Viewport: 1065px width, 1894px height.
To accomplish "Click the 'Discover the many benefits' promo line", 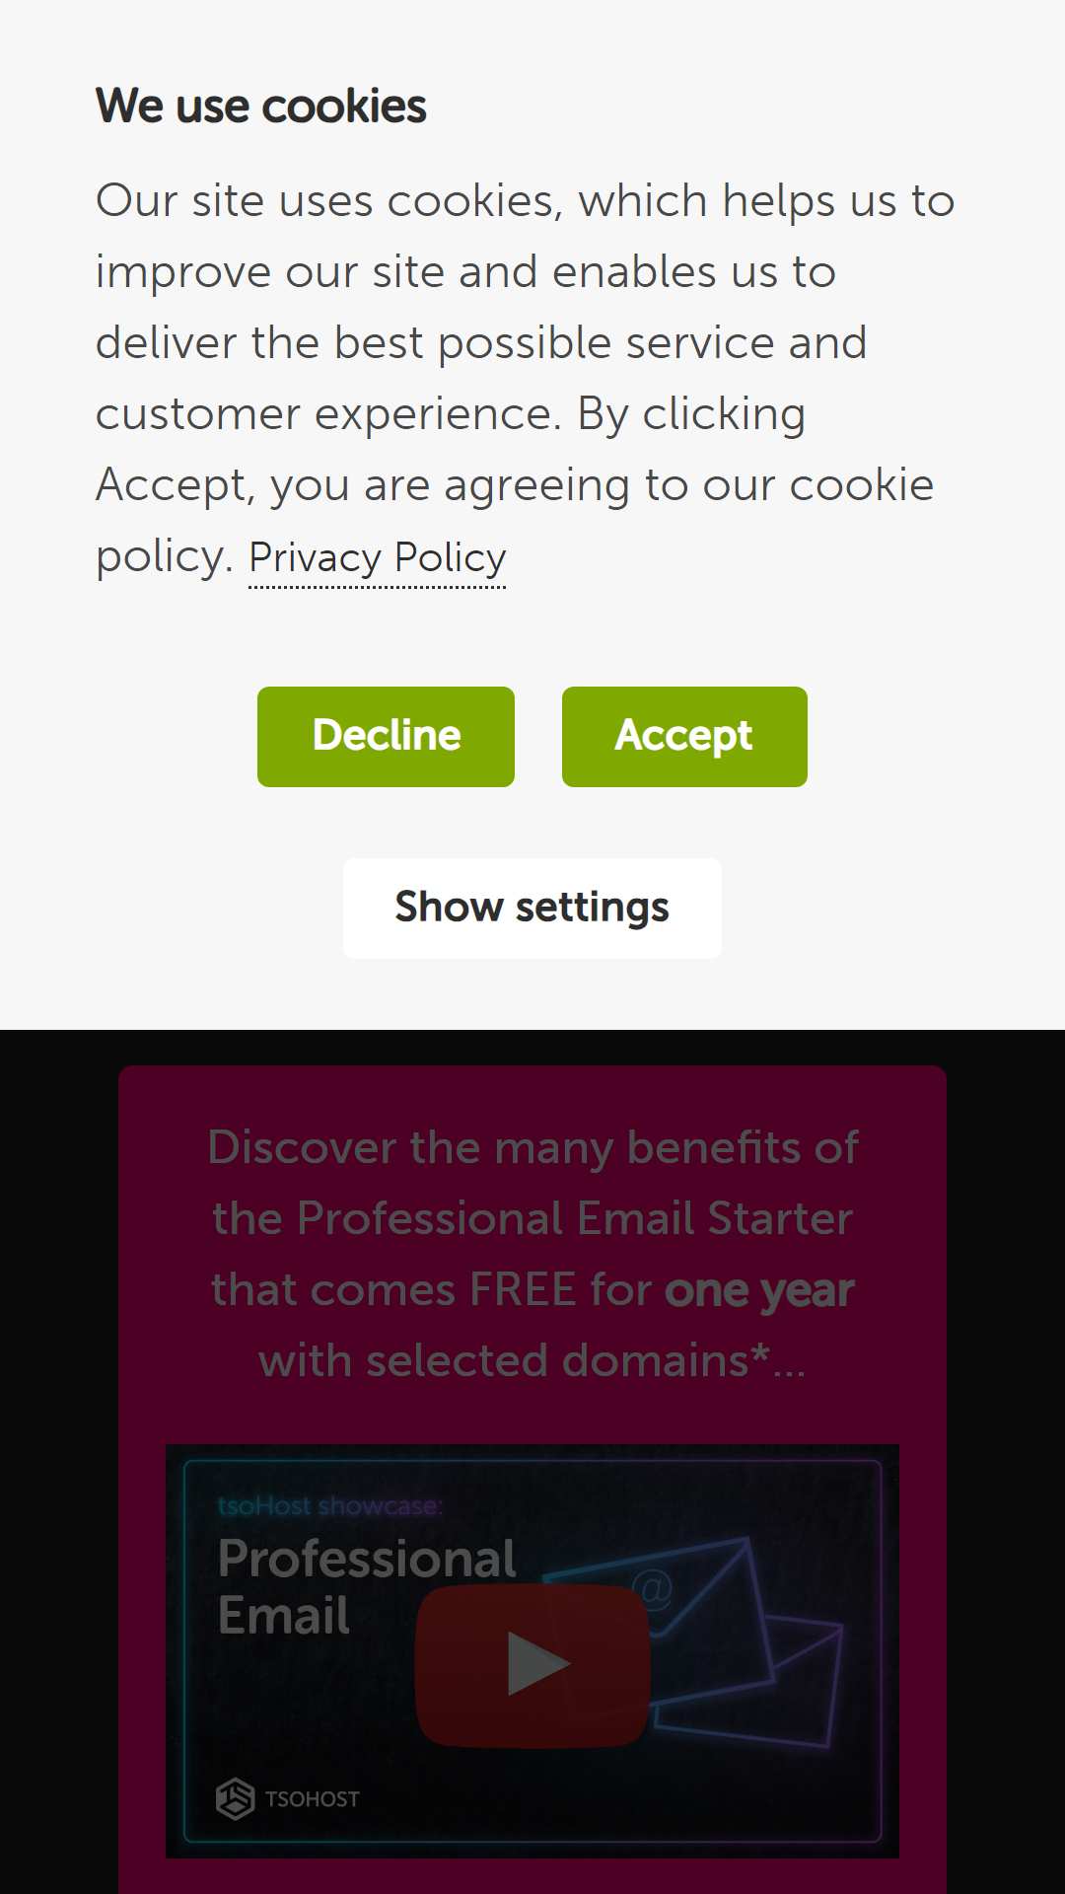I will tap(532, 1148).
